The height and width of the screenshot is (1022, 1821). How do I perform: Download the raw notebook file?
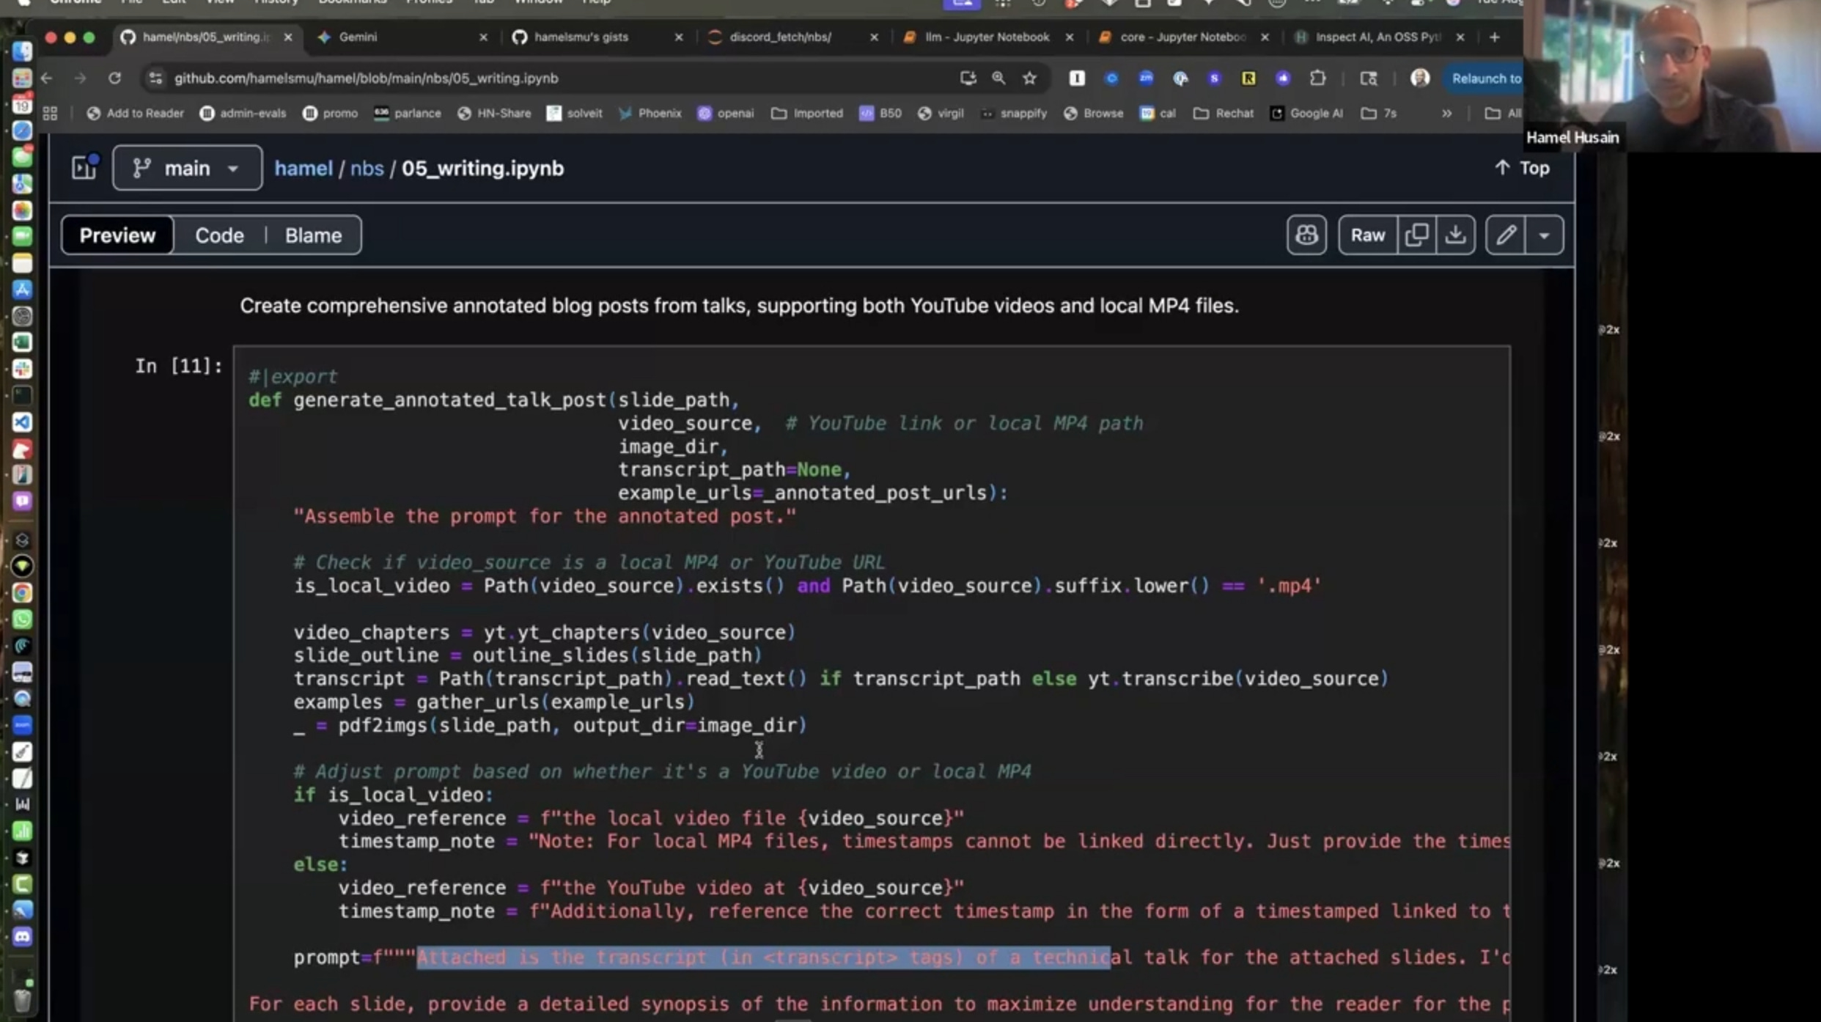[1455, 235]
